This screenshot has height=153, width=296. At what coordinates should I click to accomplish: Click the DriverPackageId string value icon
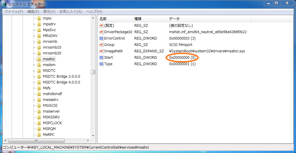click(x=101, y=32)
